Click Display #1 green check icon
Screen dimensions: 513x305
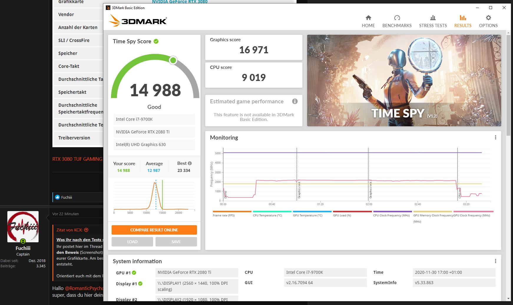140,284
